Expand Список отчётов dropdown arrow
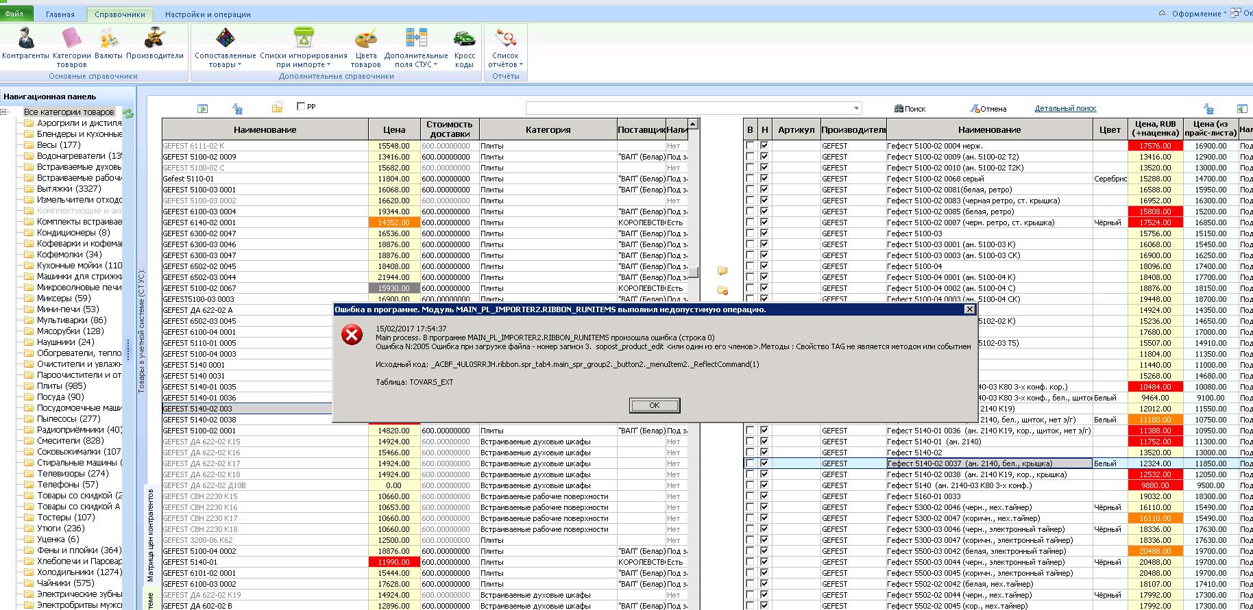This screenshot has width=1253, height=610. click(x=521, y=65)
